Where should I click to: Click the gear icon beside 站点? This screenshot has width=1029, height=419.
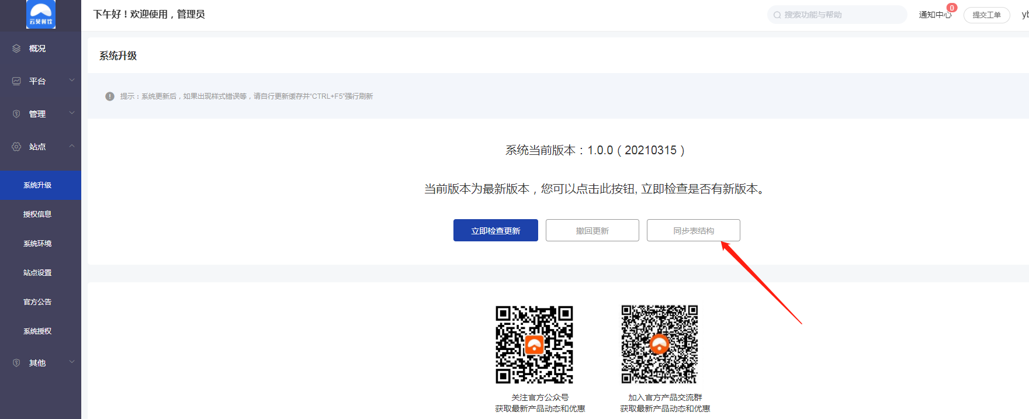coord(16,147)
